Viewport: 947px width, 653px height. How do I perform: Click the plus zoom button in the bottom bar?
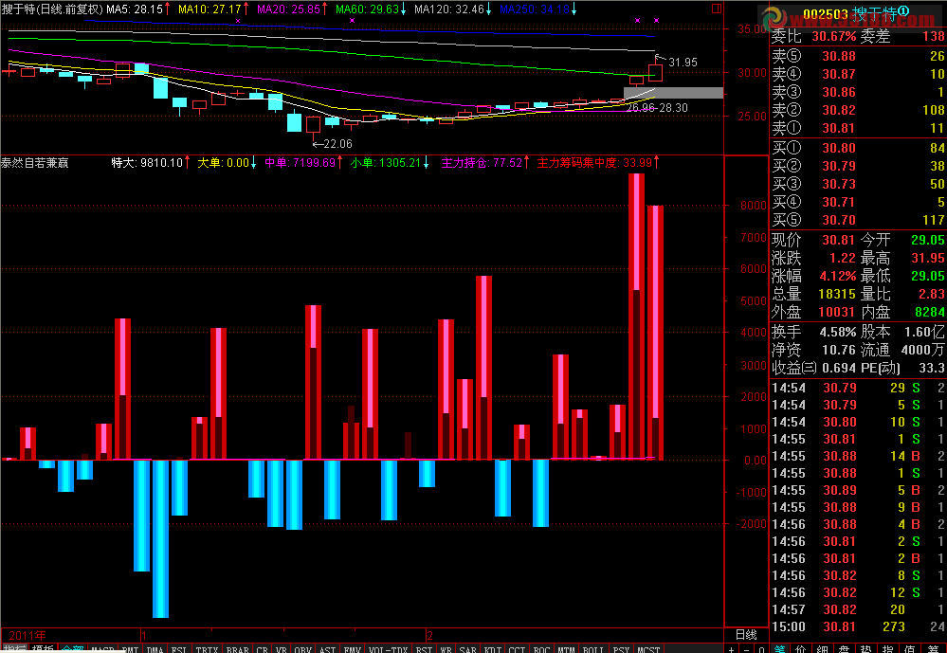coord(730,648)
